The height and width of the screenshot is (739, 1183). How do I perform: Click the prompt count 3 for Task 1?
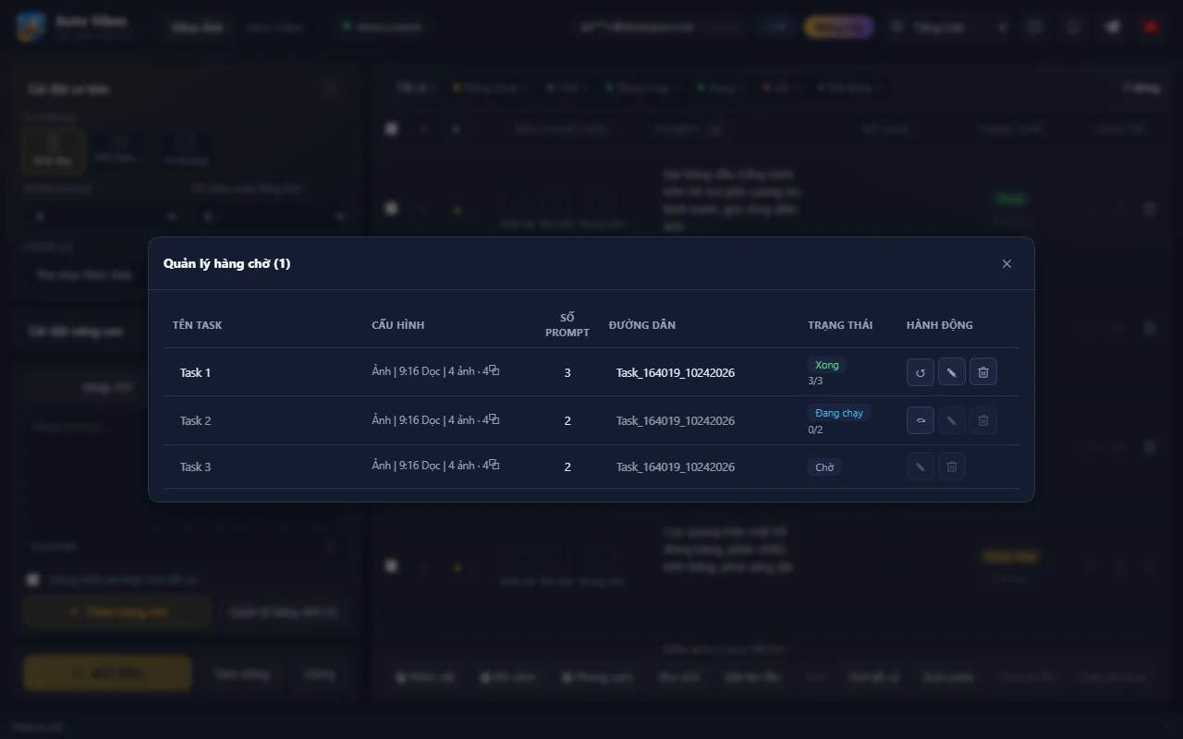[567, 372]
